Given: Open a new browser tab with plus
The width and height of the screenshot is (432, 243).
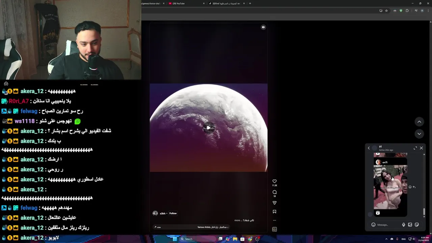Looking at the screenshot, I should (250, 3).
